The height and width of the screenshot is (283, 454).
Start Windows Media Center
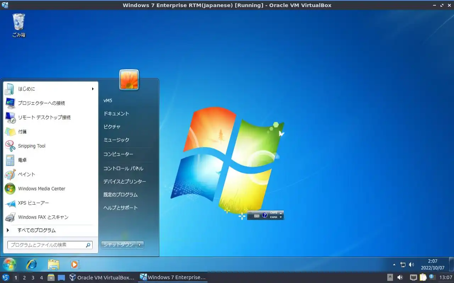[50, 189]
